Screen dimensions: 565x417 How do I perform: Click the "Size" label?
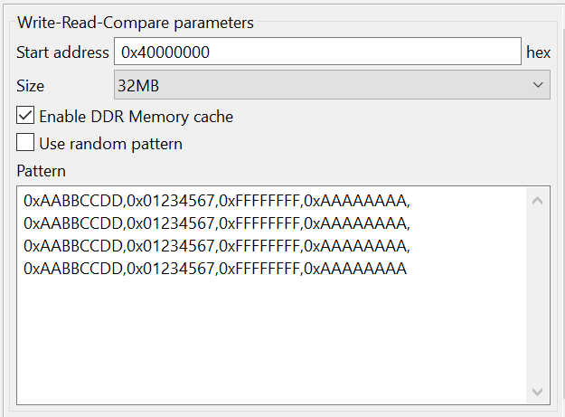pos(30,86)
